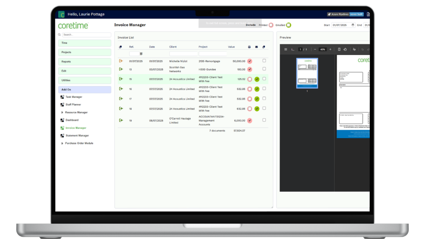Toggle the emailed status of invoice 17
Viewport: 425px width, 244px height.
pos(257,99)
